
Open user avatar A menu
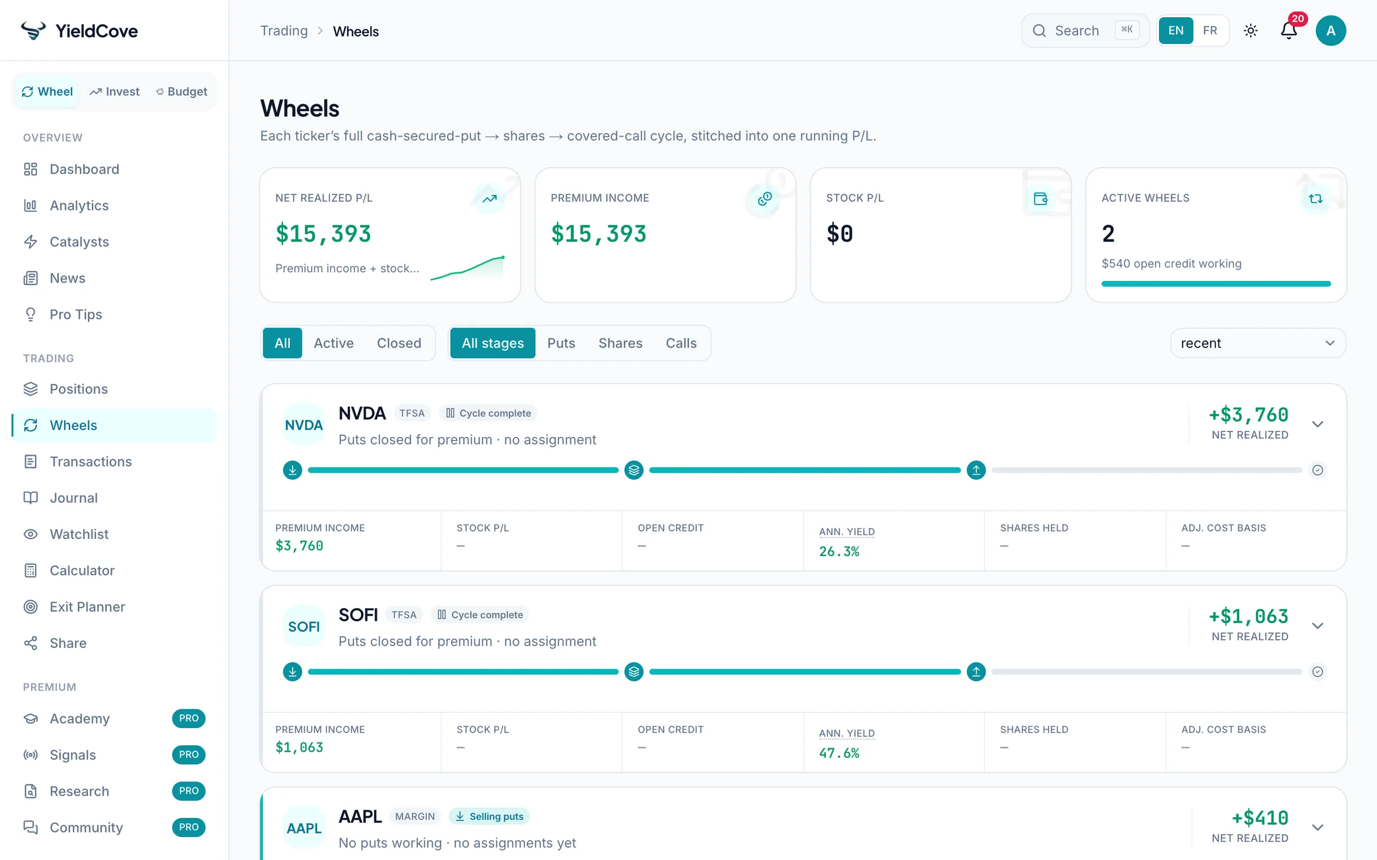[1331, 30]
